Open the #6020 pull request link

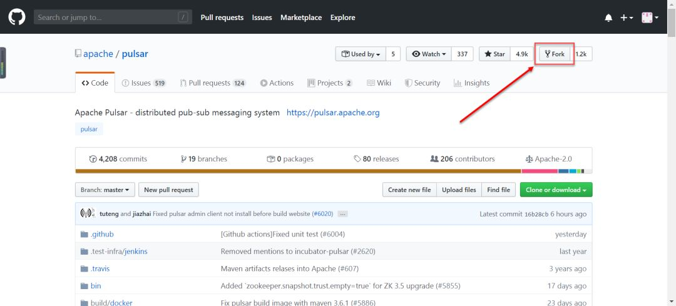(322, 214)
